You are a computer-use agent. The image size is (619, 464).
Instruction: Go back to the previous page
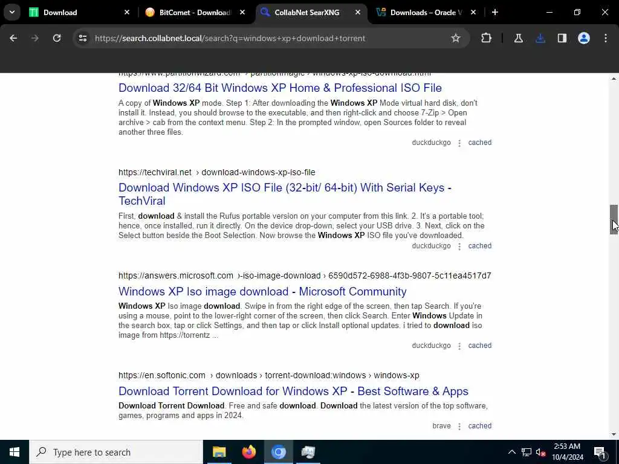[x=13, y=38]
